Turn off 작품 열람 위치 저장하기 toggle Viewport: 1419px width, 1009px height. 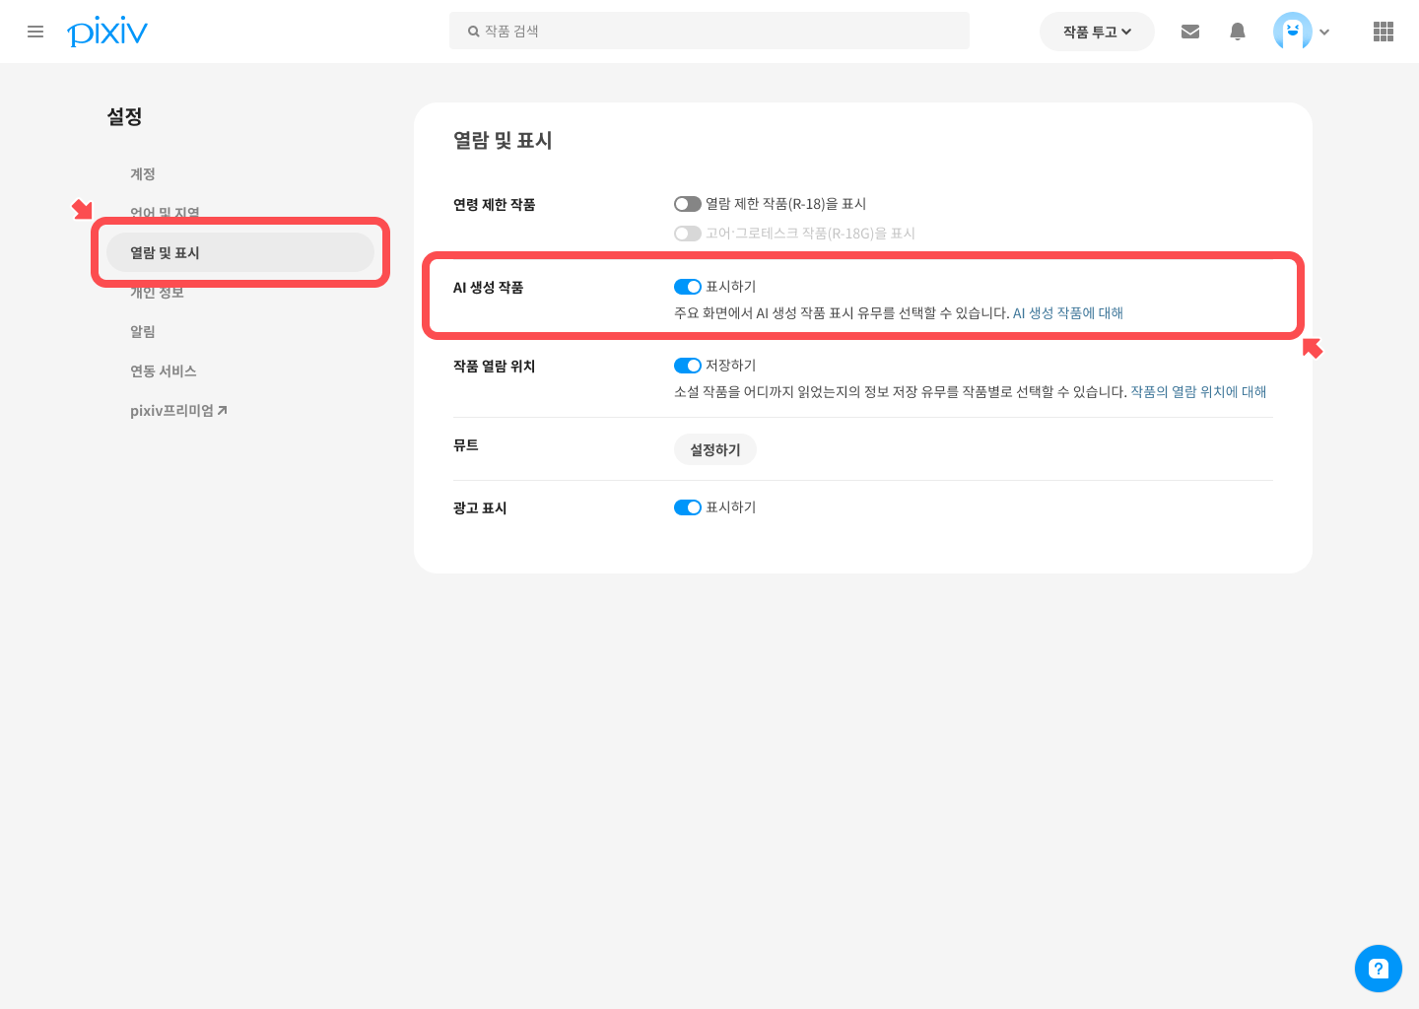[x=688, y=366]
